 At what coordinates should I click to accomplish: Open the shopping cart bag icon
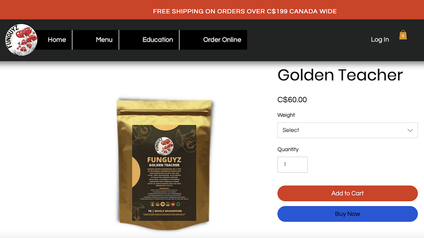[x=403, y=35]
